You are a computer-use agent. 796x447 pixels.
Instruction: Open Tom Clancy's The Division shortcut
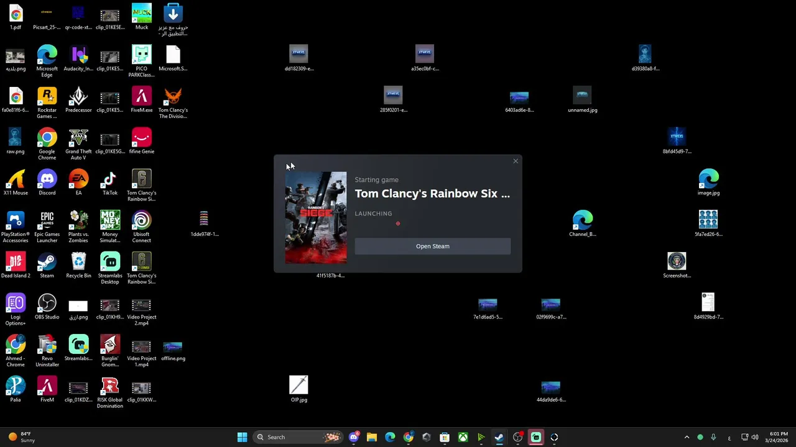[173, 103]
